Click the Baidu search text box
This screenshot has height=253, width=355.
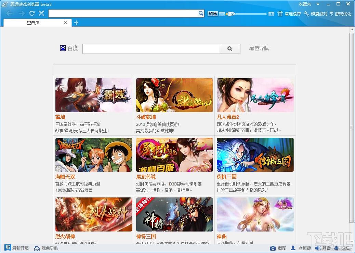151,49
